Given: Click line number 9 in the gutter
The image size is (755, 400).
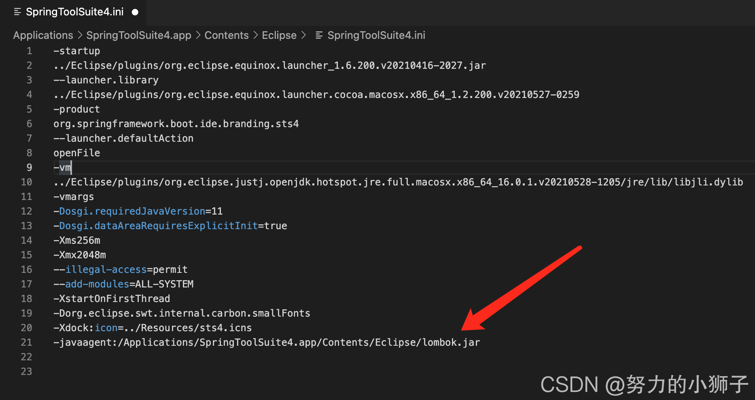Looking at the screenshot, I should pyautogui.click(x=29, y=168).
